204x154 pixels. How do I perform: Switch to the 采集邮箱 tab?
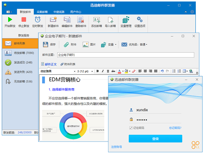(42, 12)
